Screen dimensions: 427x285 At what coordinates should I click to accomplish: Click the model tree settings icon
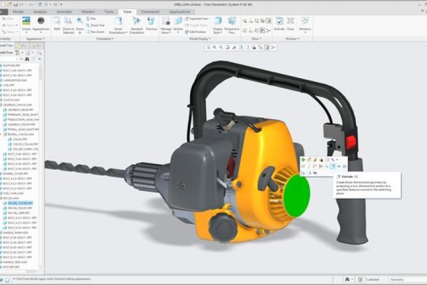click(x=17, y=52)
